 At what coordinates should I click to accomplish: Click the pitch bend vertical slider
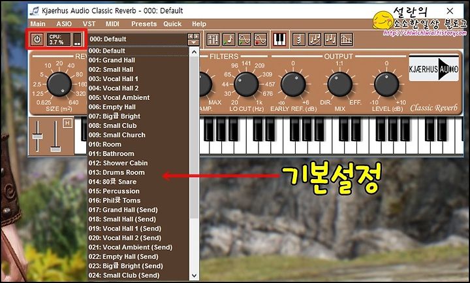point(37,136)
